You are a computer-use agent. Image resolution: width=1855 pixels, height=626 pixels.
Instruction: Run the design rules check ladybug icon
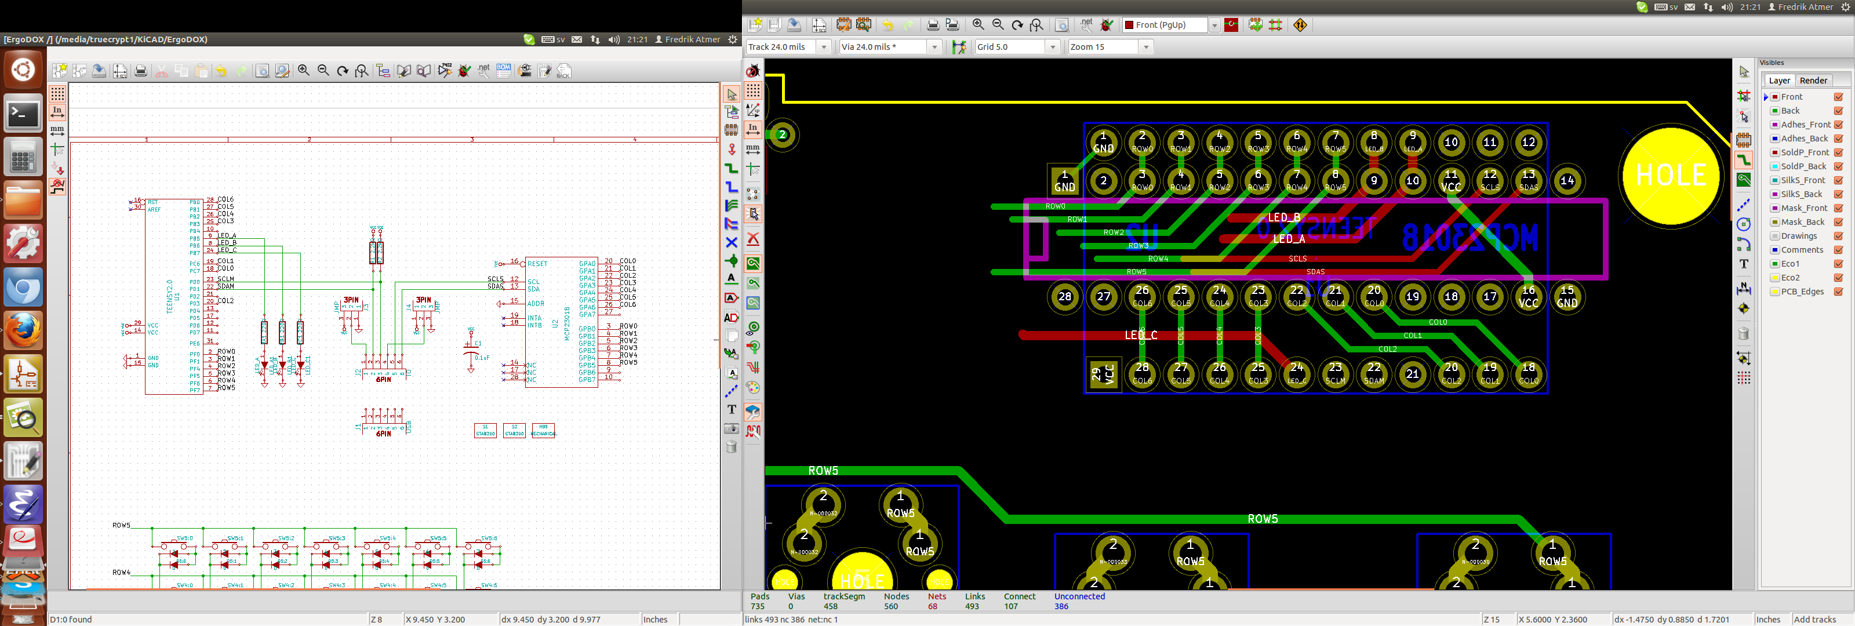1107,25
